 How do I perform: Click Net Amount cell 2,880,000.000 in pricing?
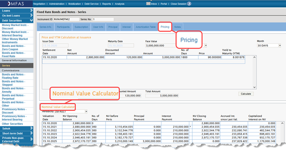pyautogui.click(x=86, y=57)
